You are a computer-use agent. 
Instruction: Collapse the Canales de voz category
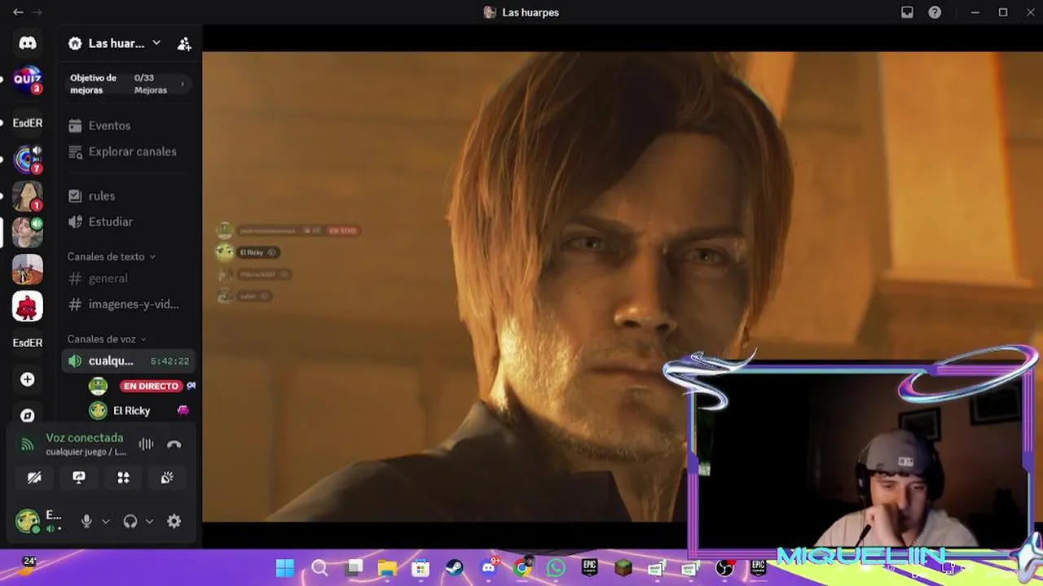[x=107, y=339]
